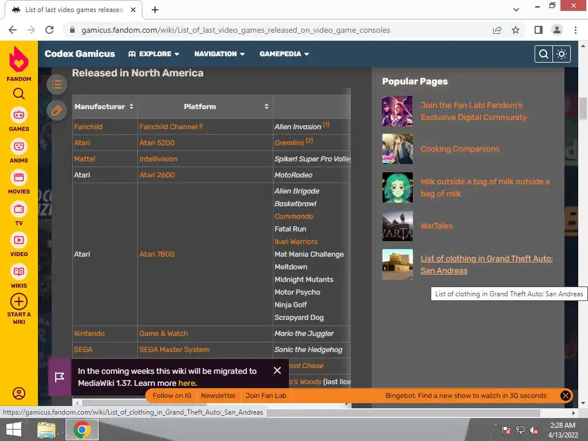
Task: Close the Bingebot banner
Action: pyautogui.click(x=565, y=396)
